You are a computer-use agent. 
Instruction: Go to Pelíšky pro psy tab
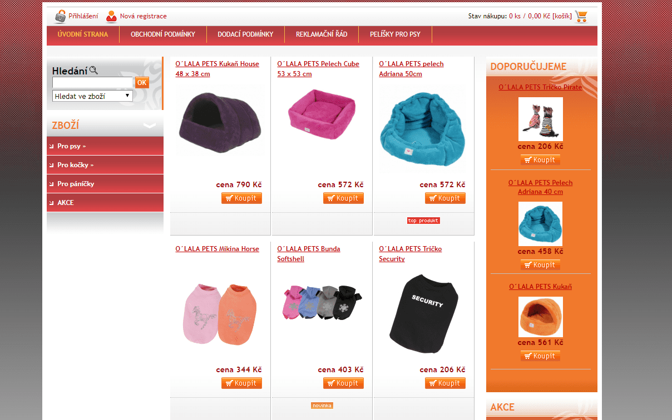(395, 34)
